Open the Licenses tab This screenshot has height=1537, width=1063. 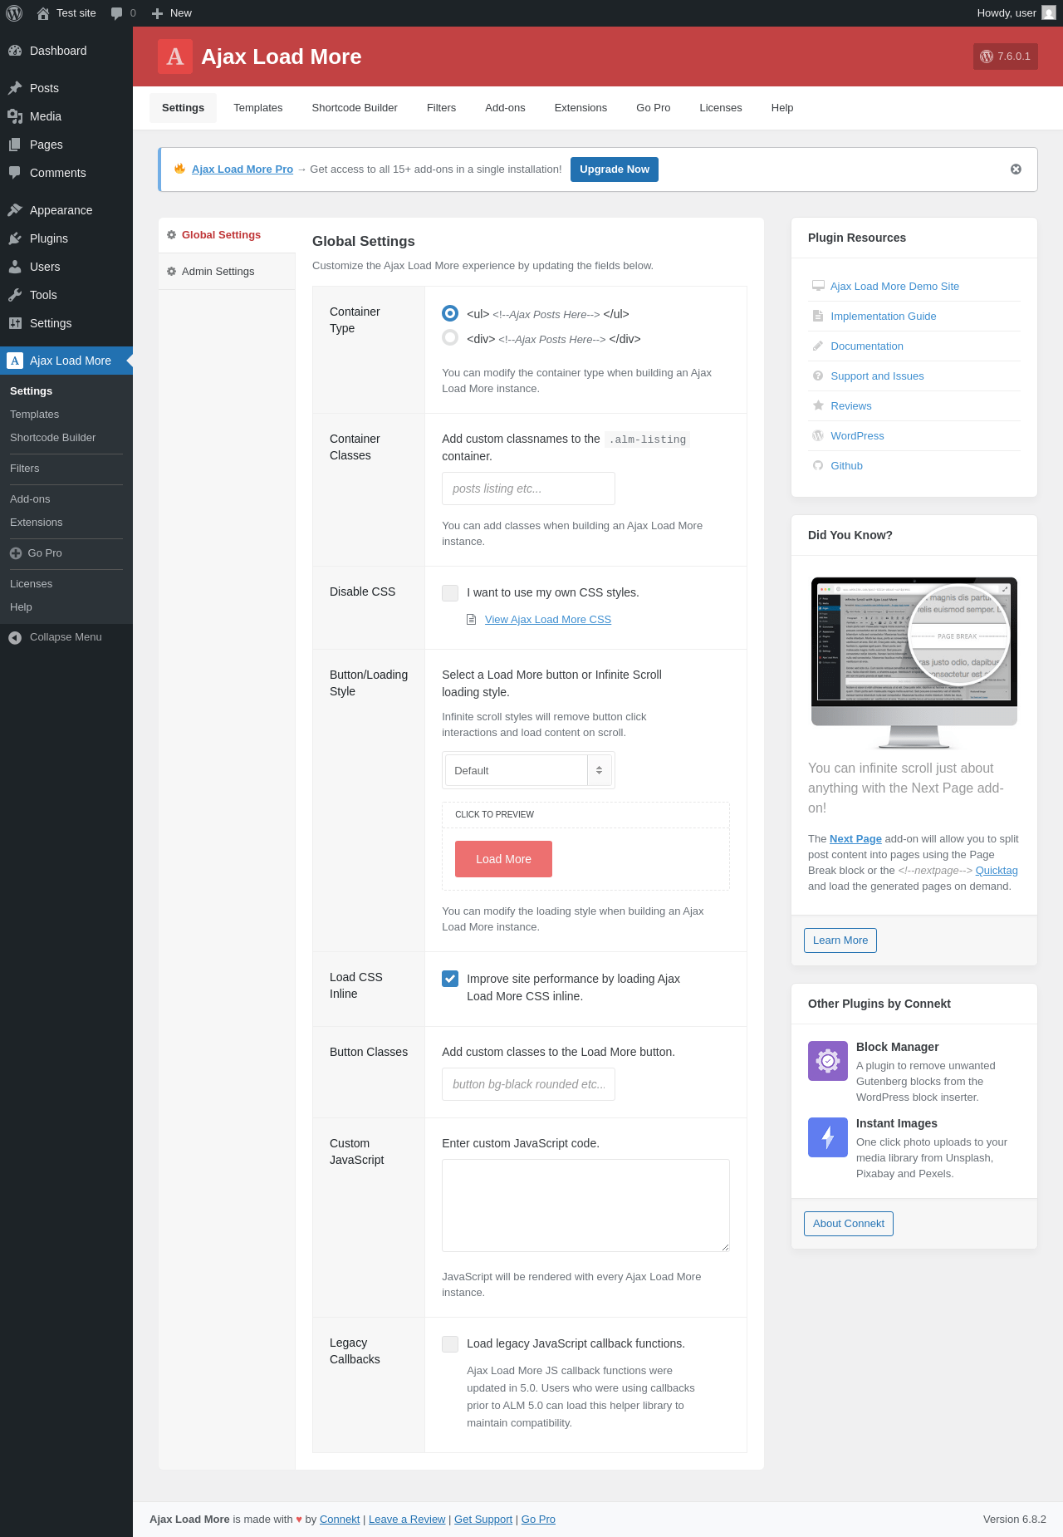tap(721, 108)
